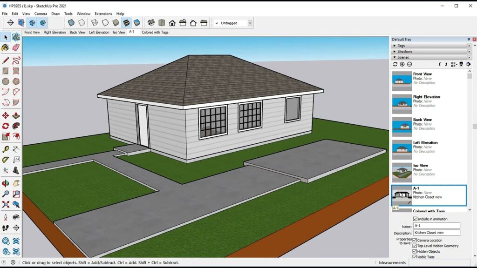The height and width of the screenshot is (268, 477).
Task: Select the Line pencil tool
Action: (6, 60)
